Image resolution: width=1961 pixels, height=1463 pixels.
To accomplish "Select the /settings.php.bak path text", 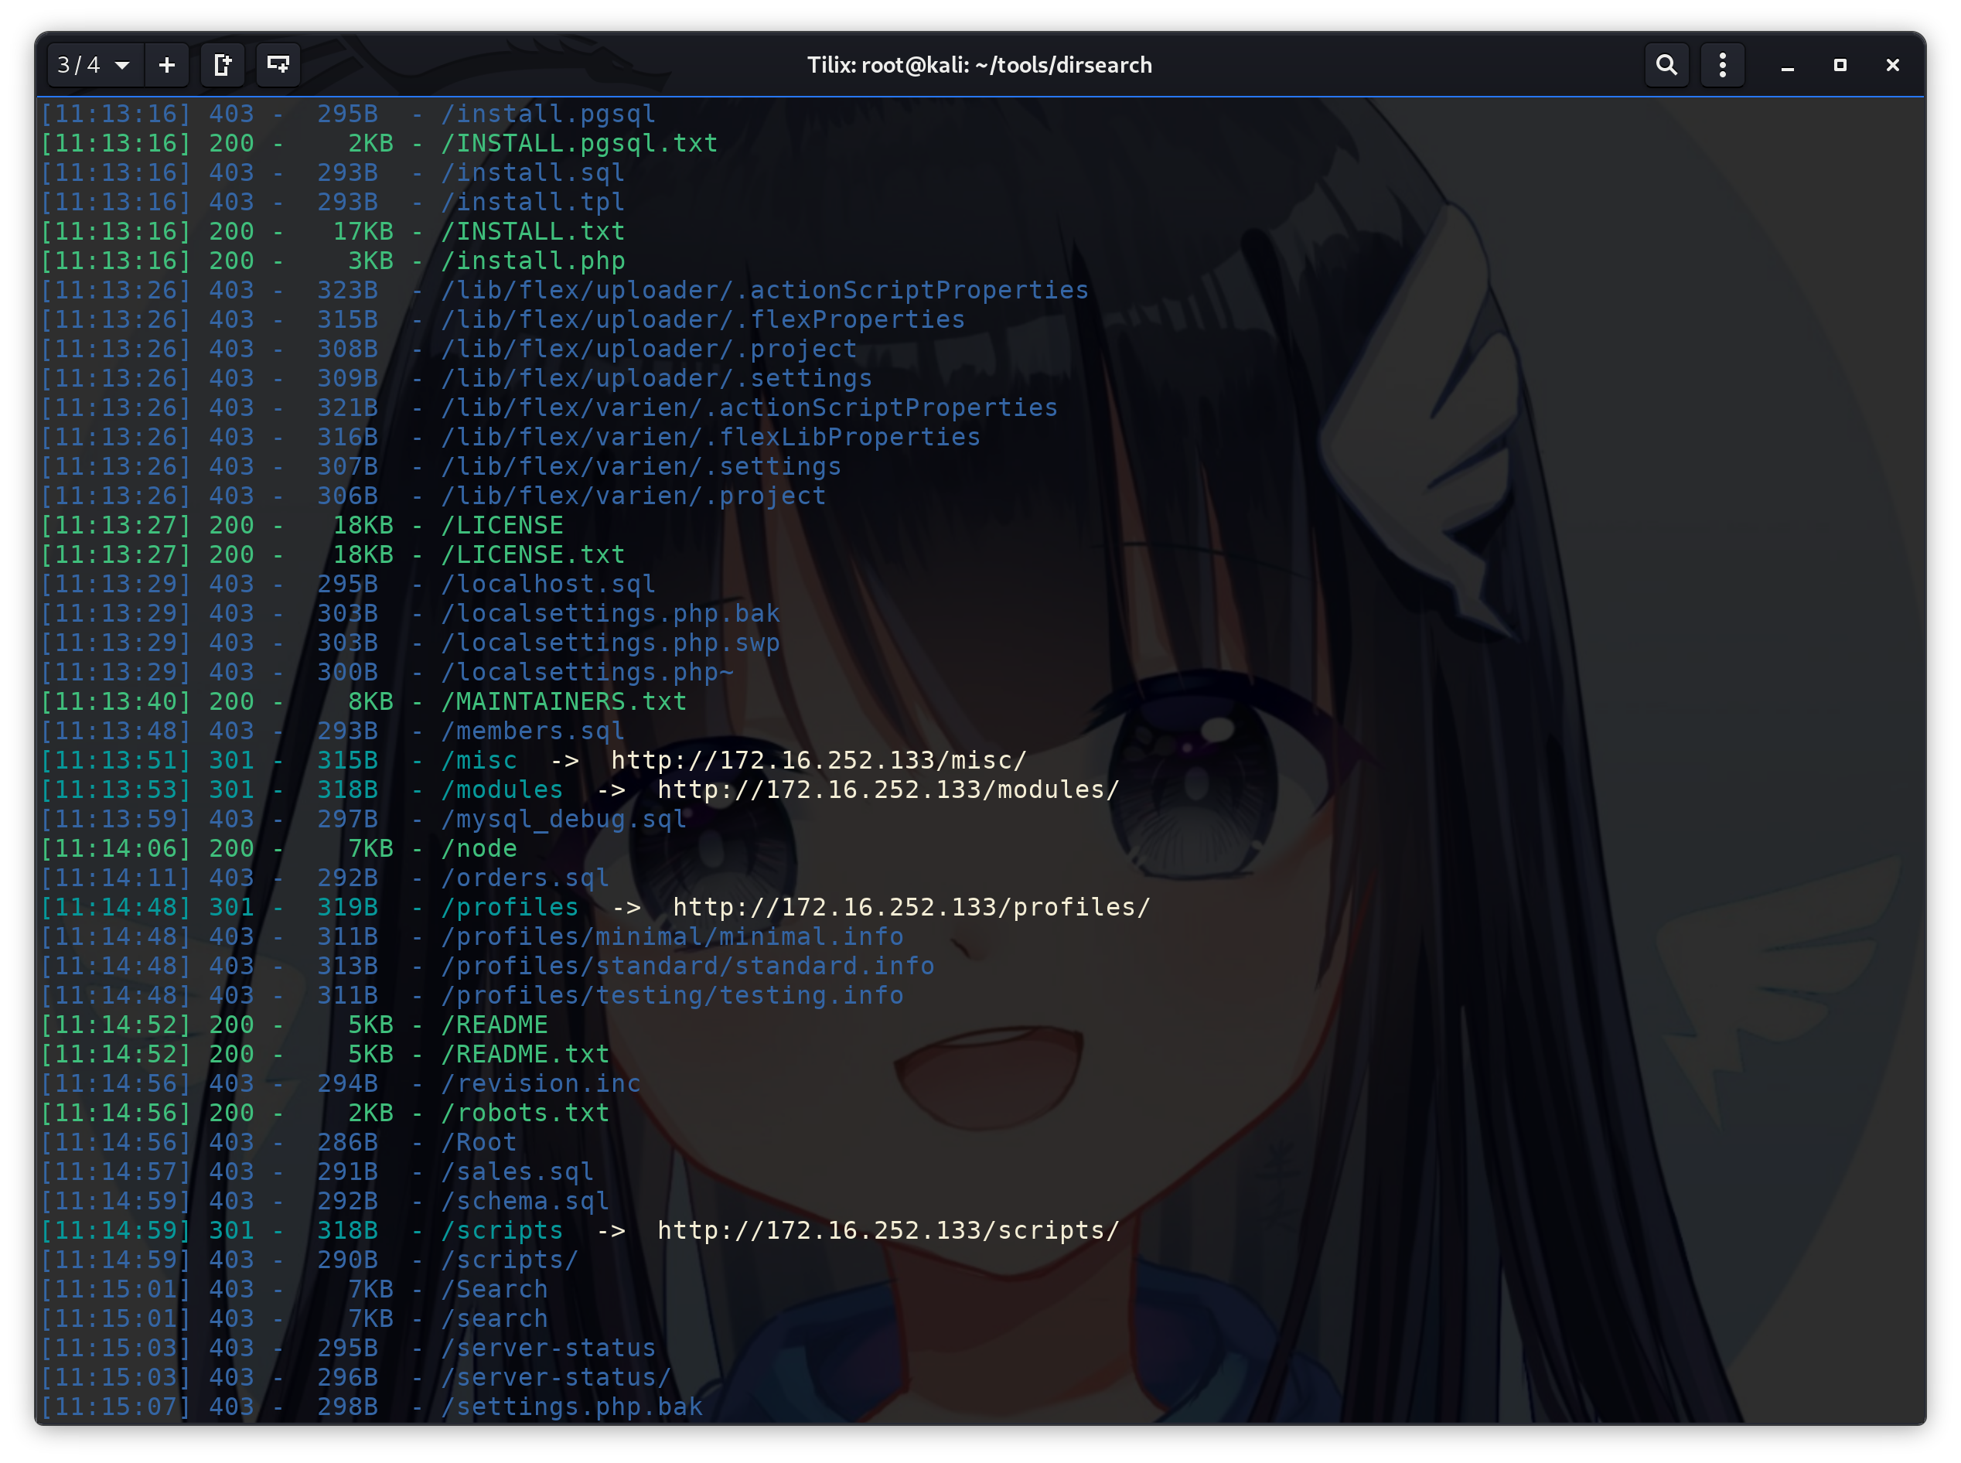I will coord(571,1407).
